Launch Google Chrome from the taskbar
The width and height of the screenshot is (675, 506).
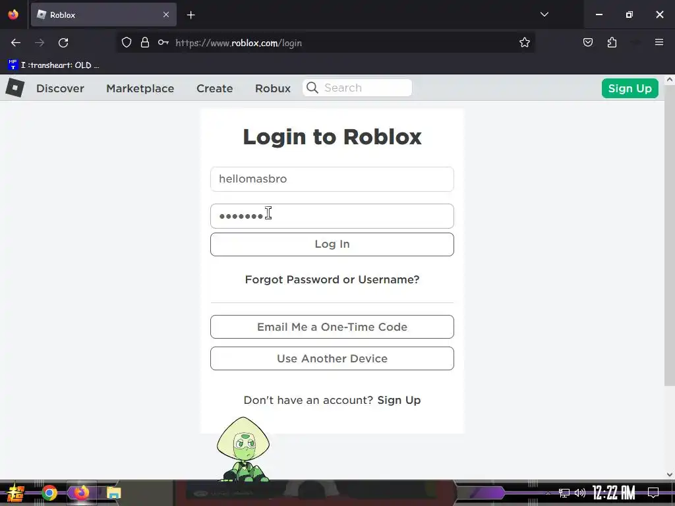pyautogui.click(x=49, y=493)
